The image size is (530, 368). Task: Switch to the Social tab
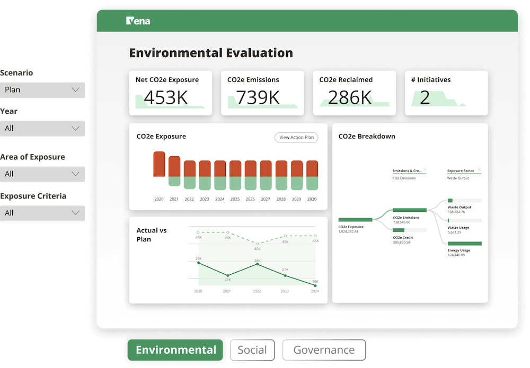[252, 350]
